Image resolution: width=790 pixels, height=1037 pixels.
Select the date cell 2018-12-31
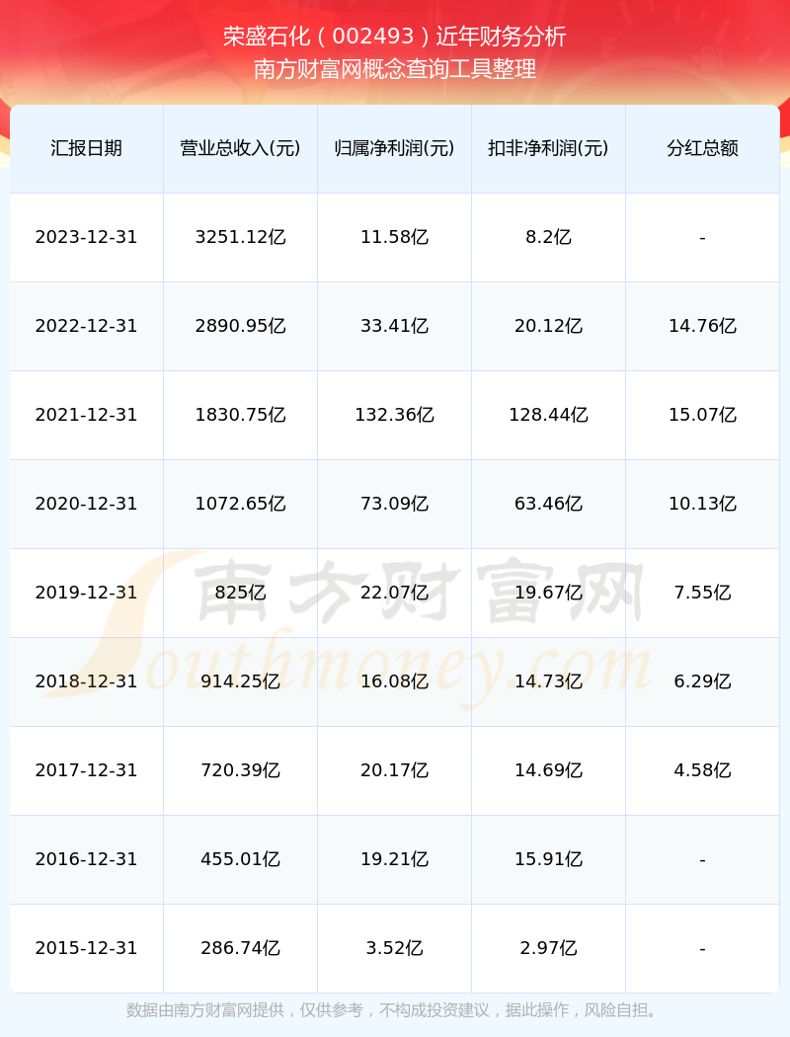point(87,681)
